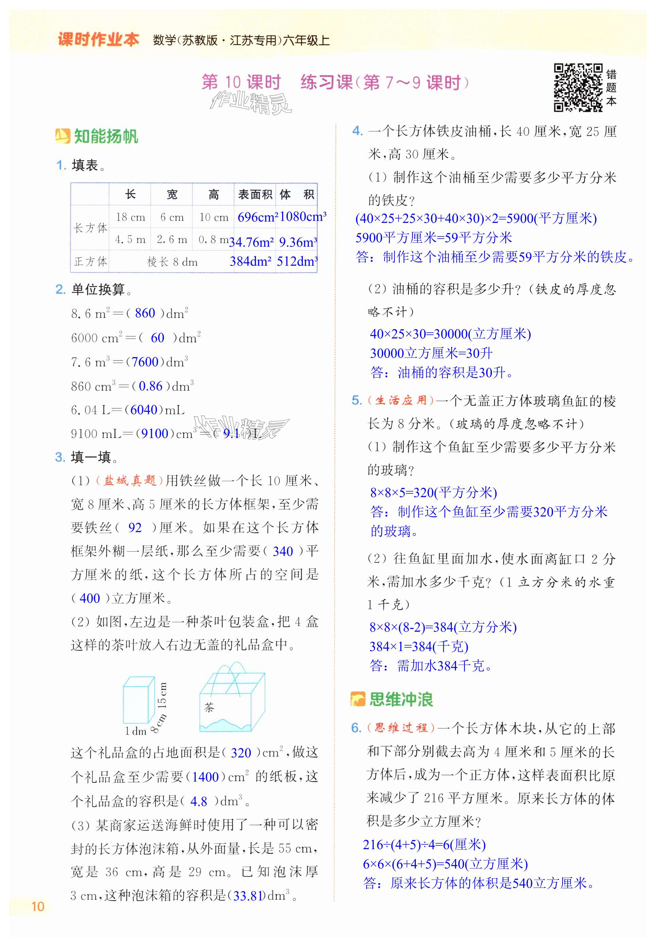This screenshot has width=656, height=947.
Task: Click the 作业精灵 watermark under the title
Action: [x=251, y=103]
